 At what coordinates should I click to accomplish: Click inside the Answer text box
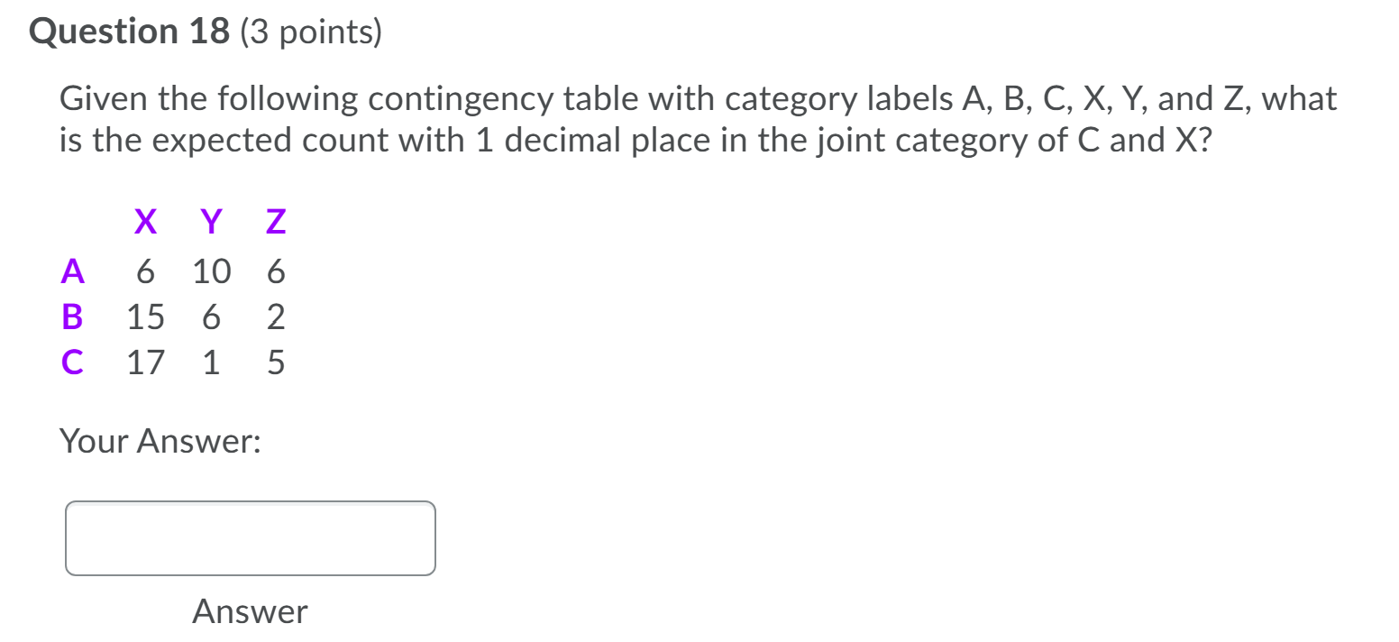250,537
